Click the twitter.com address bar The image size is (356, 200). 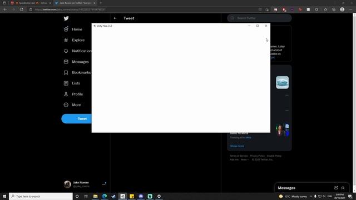145,9
